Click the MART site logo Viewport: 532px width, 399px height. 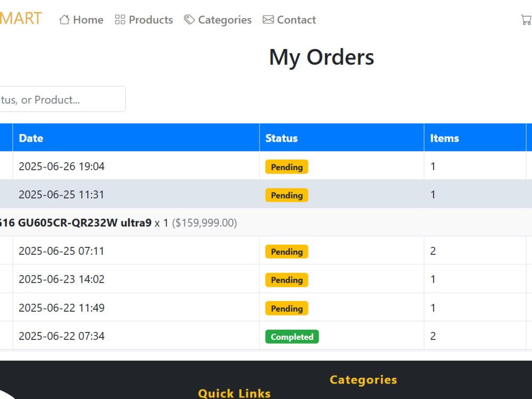[21, 18]
